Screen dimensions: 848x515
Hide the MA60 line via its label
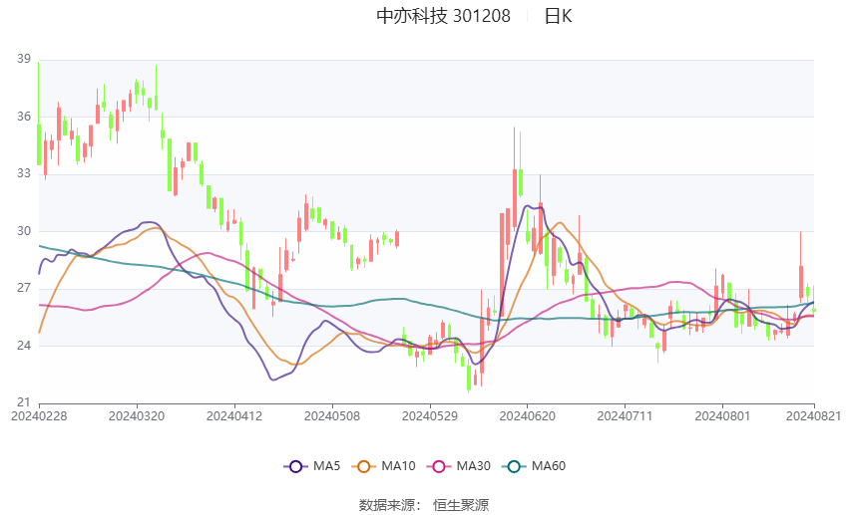pyautogui.click(x=549, y=466)
